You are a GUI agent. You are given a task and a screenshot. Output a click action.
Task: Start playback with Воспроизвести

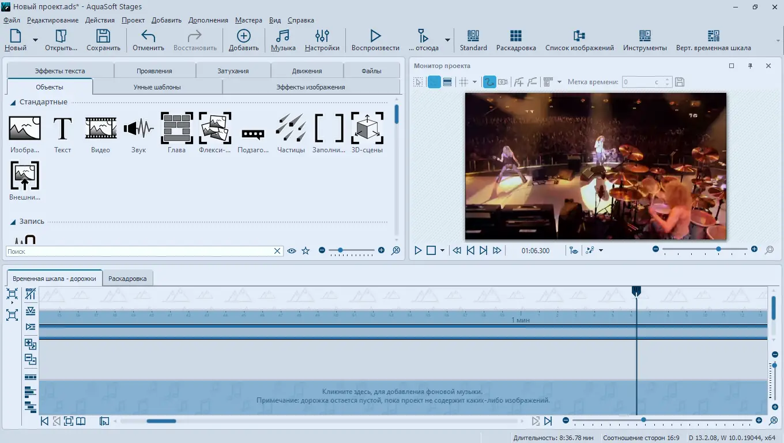375,40
